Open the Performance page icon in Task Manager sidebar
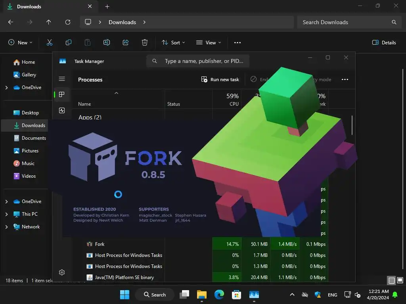 pyautogui.click(x=62, y=111)
